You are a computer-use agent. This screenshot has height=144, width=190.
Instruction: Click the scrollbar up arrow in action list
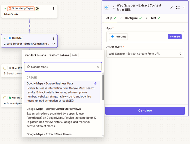click(103, 73)
